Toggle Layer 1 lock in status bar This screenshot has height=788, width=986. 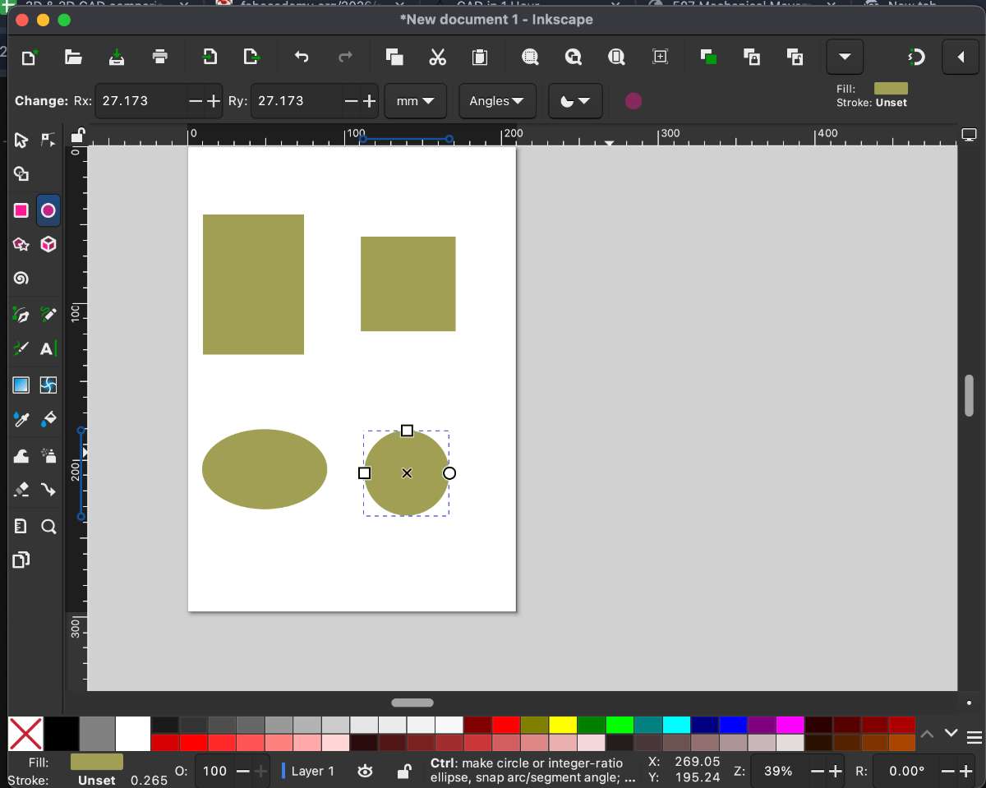pos(403,772)
